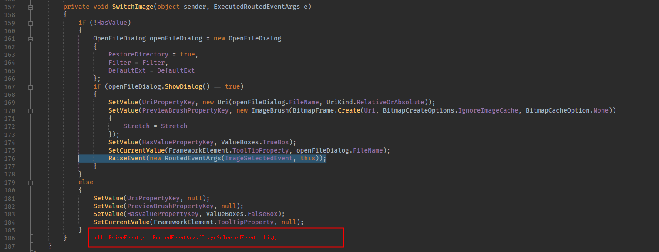The image size is (659, 252).
Task: Click line number 186 in the gutter
Action: (10, 238)
